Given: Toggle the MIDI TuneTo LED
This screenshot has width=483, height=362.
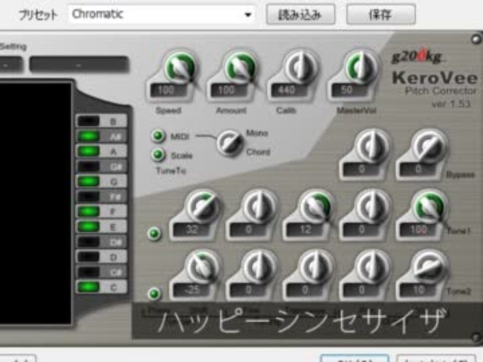Looking at the screenshot, I should pyautogui.click(x=158, y=136).
